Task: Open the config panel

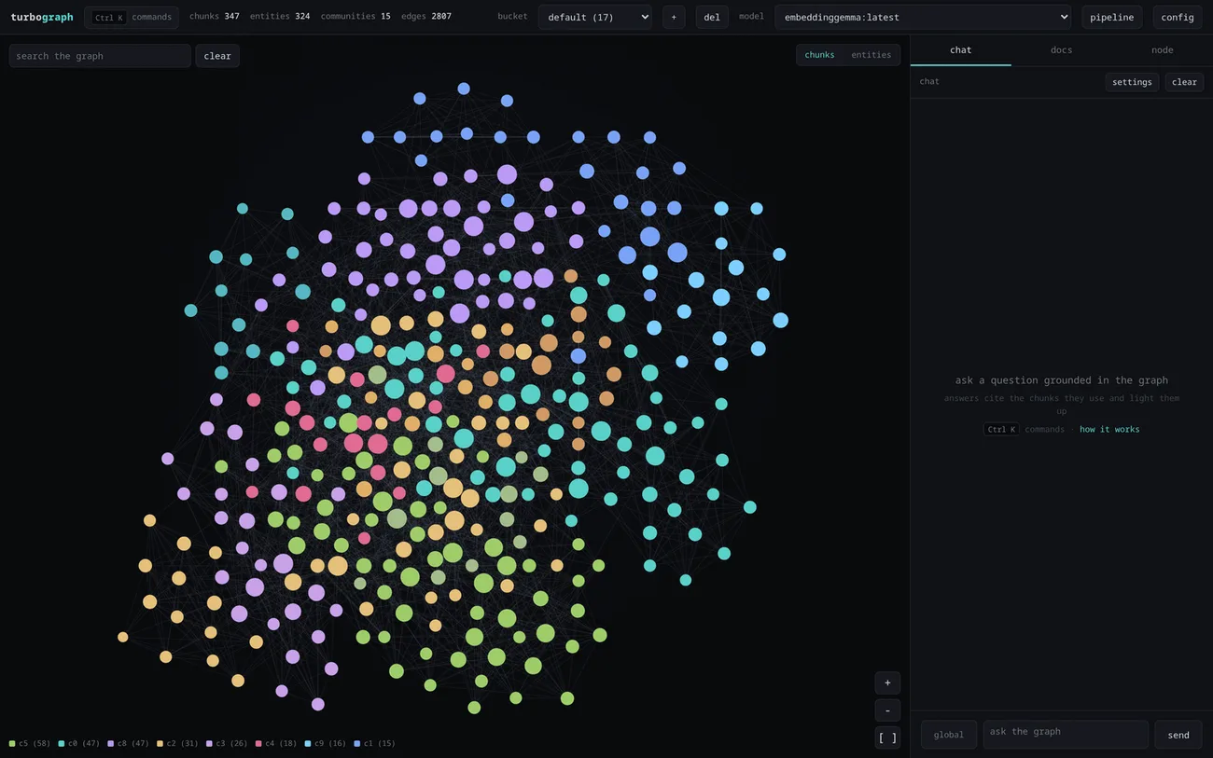Action: (x=1178, y=17)
